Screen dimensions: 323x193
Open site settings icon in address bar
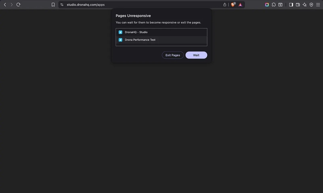click(x=62, y=4)
